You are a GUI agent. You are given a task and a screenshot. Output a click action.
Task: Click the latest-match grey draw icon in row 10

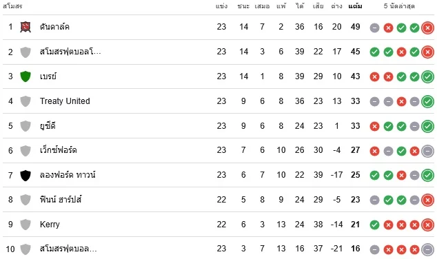(427, 249)
